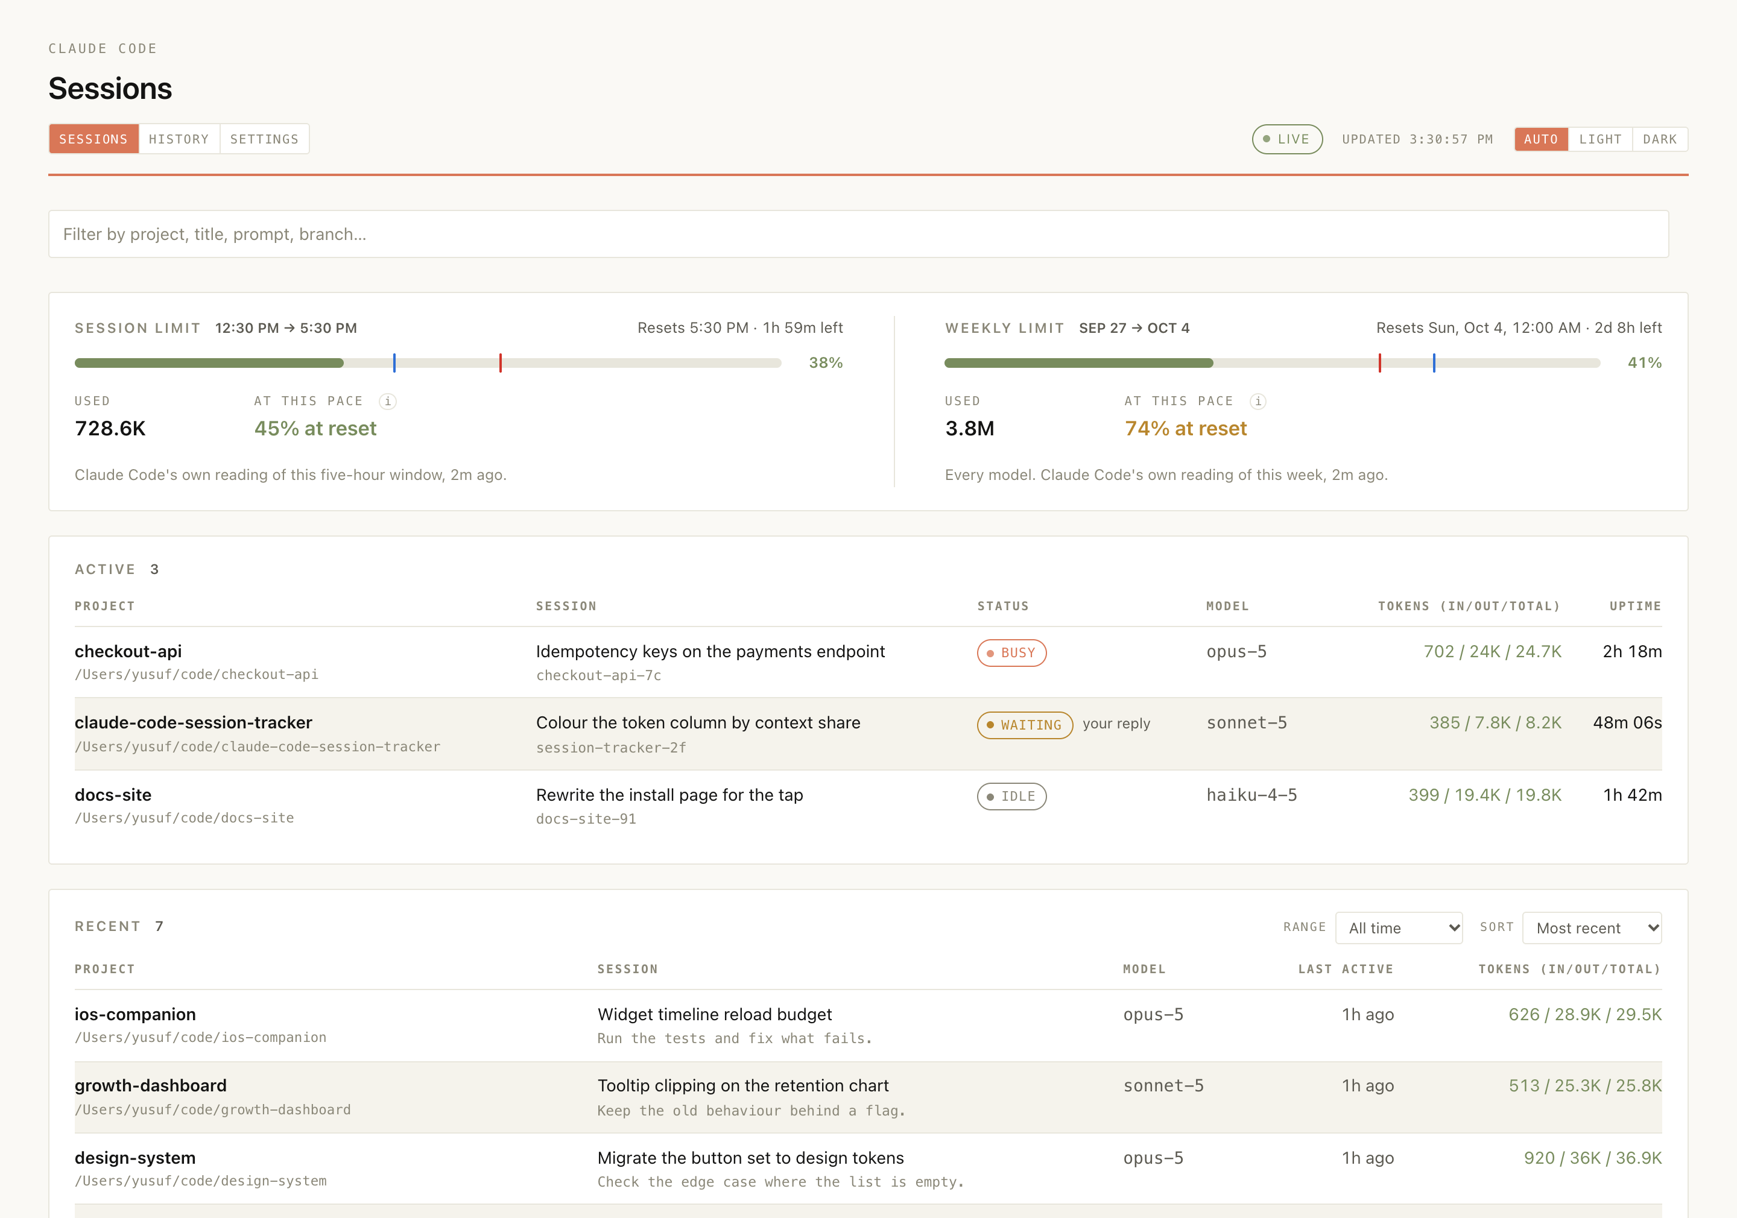1737x1218 pixels.
Task: Open the claude-code-session-tracker project
Action: pos(194,722)
